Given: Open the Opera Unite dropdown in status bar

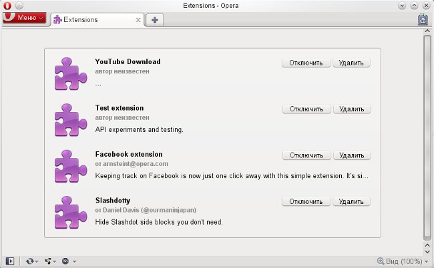Looking at the screenshot, I should pyautogui.click(x=50, y=261).
